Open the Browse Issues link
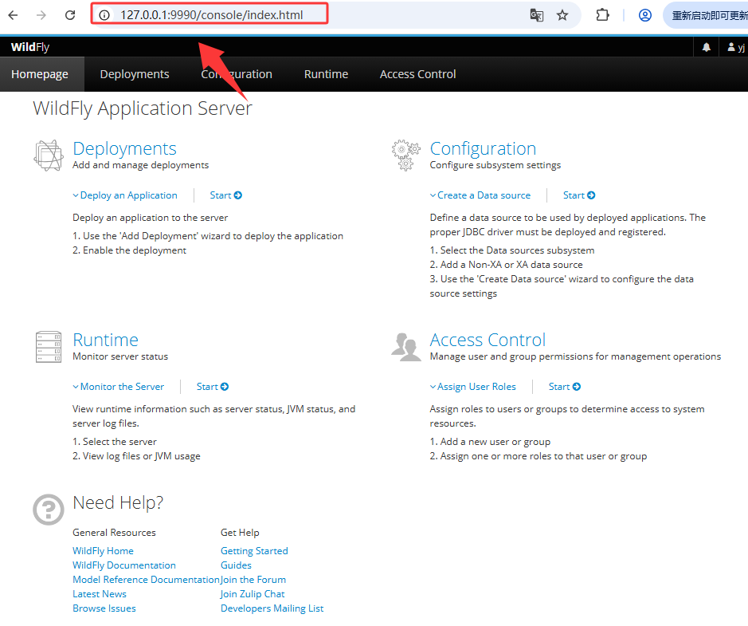This screenshot has width=748, height=626. click(104, 608)
